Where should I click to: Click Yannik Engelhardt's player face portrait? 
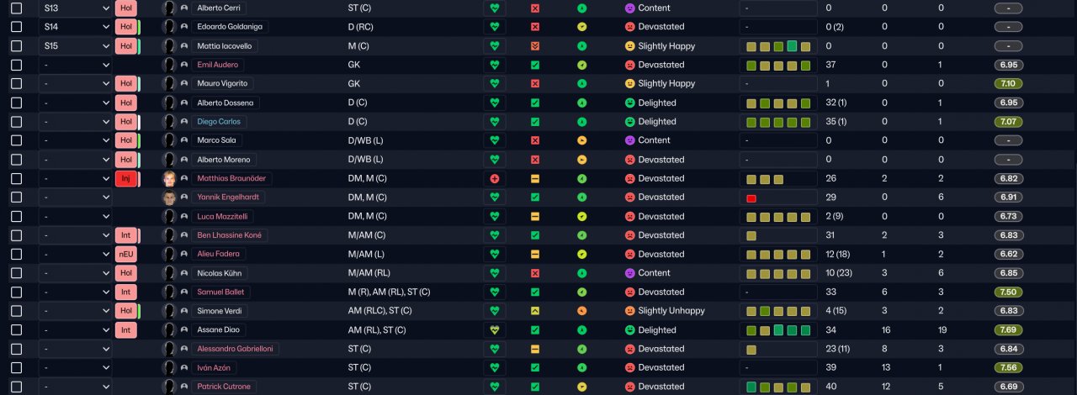pyautogui.click(x=169, y=197)
